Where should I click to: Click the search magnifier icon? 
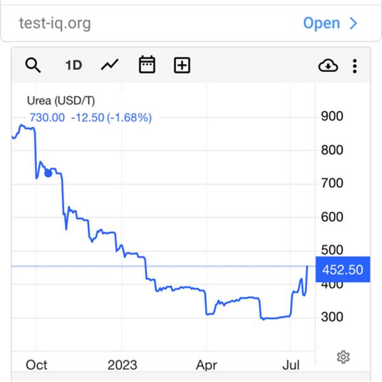(33, 65)
